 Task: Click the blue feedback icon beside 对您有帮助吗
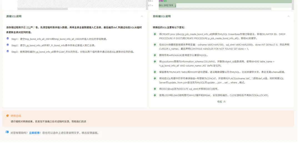coord(7,133)
